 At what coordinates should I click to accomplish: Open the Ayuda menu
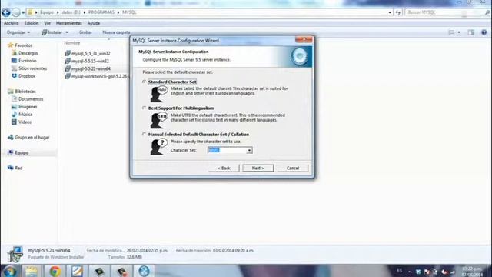click(x=94, y=23)
